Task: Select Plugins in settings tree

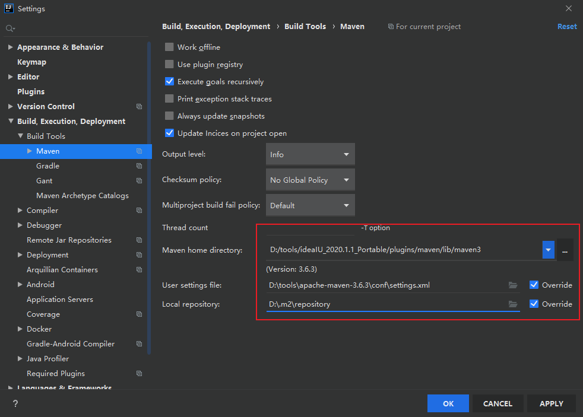Action: 31,92
